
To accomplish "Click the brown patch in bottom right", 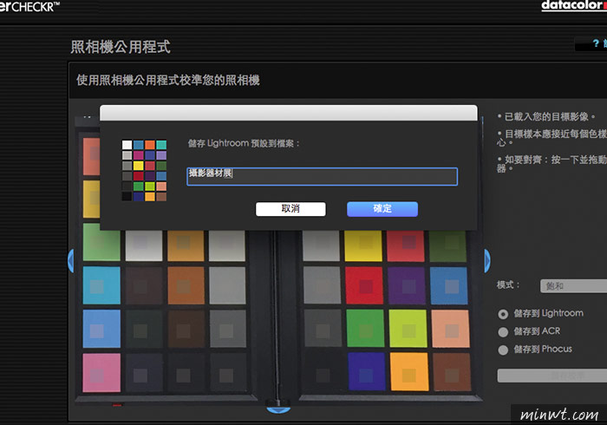I will coord(452,372).
